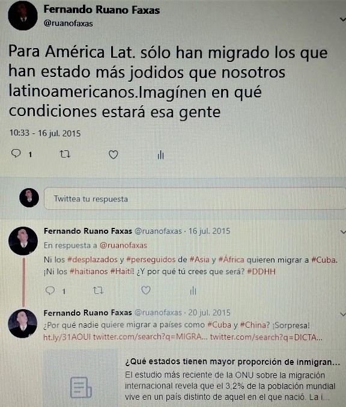
Task: Open the #Cuba hashtag in first reply
Action: [324, 260]
